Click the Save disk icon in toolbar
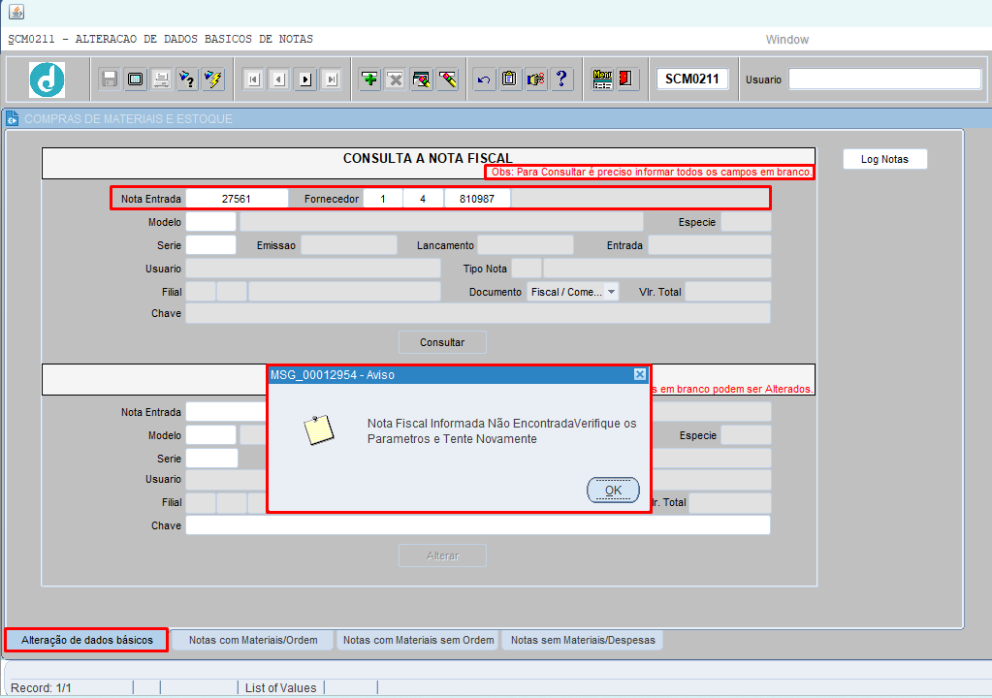The width and height of the screenshot is (992, 698). (110, 79)
